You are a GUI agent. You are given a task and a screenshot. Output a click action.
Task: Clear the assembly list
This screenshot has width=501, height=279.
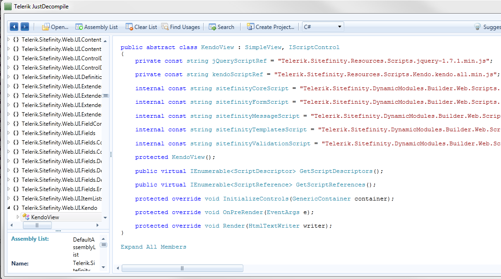click(141, 27)
